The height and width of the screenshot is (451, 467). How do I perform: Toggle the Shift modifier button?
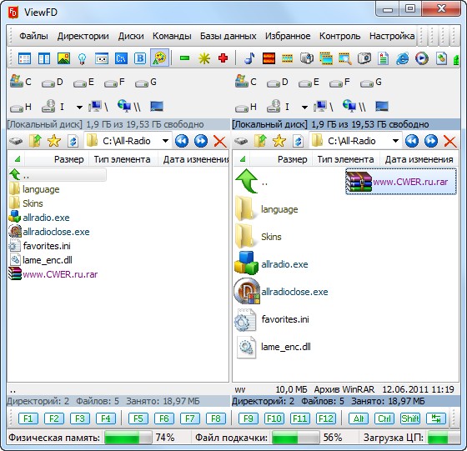click(x=410, y=418)
